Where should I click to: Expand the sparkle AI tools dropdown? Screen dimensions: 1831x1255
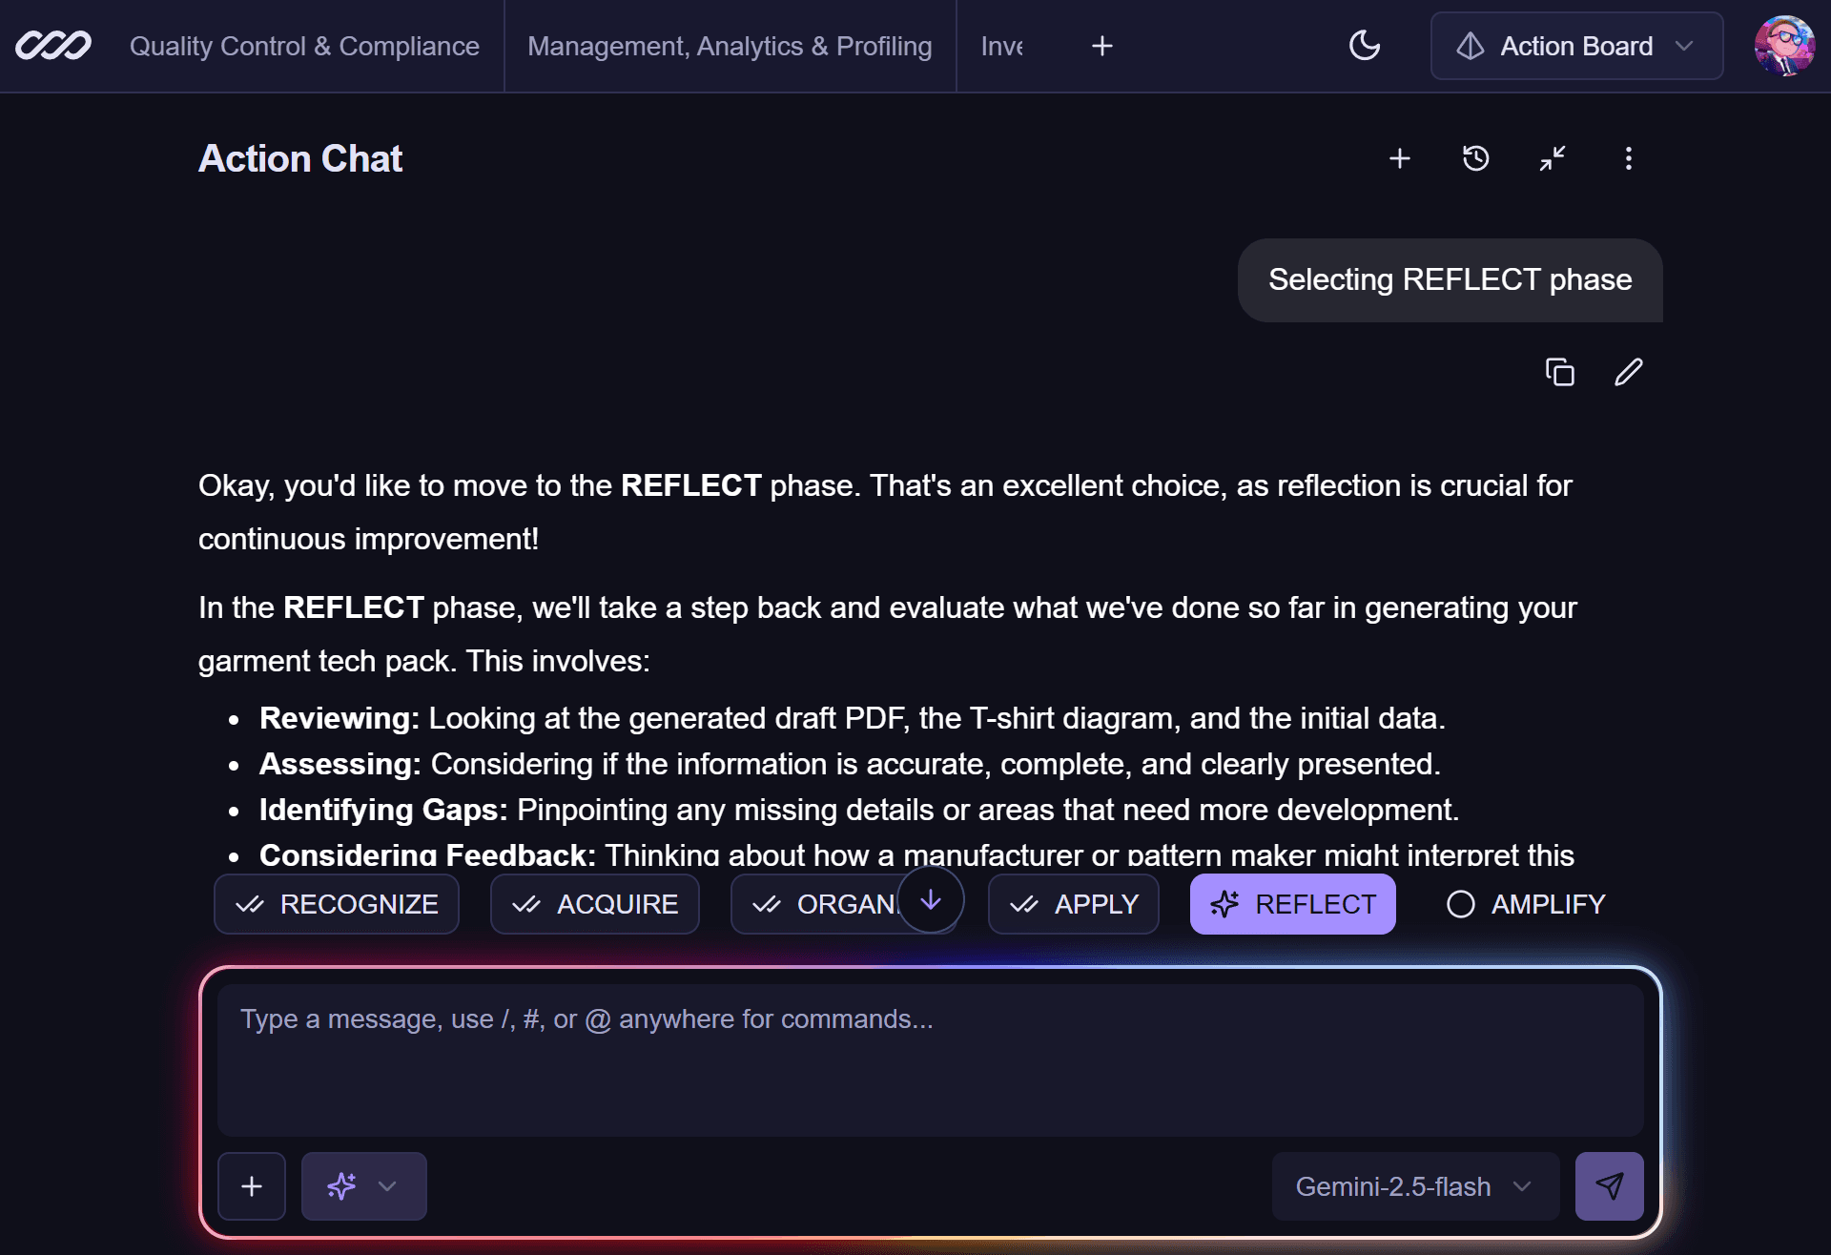(363, 1186)
